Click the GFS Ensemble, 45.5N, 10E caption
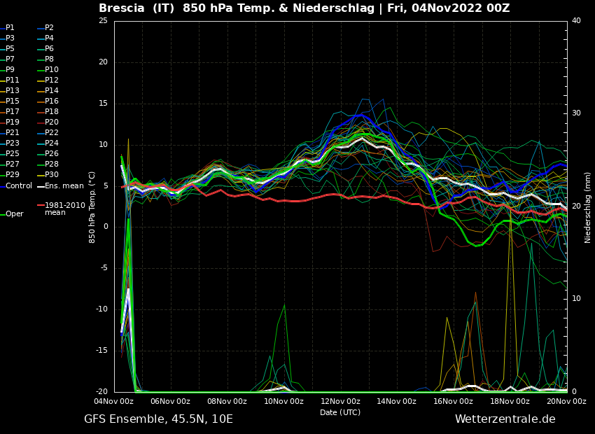The image size is (595, 434). click(158, 419)
